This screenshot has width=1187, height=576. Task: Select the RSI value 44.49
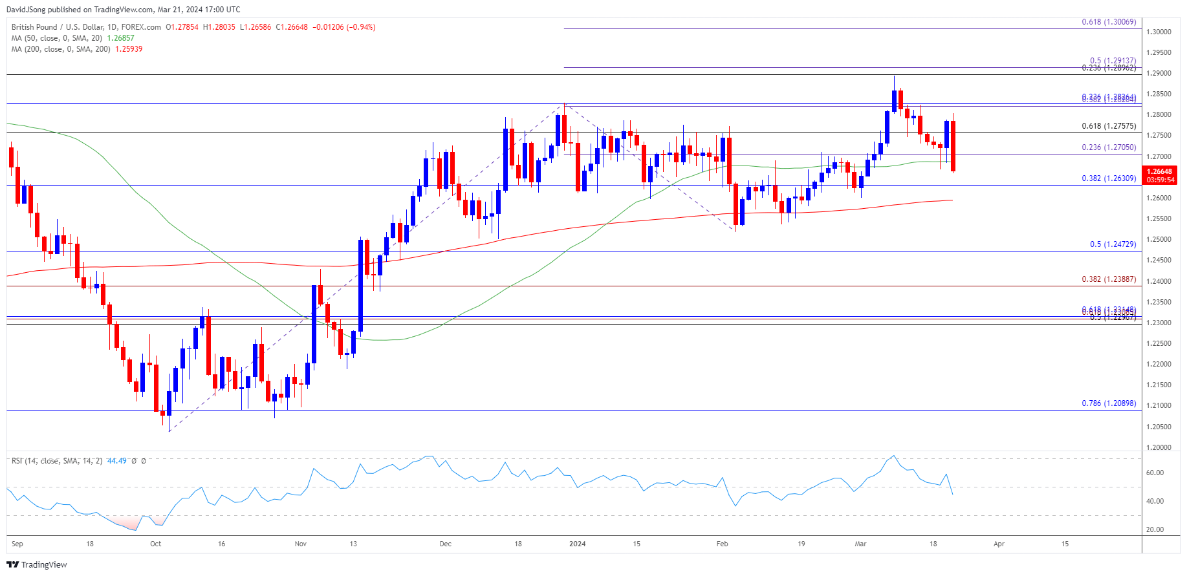point(116,461)
